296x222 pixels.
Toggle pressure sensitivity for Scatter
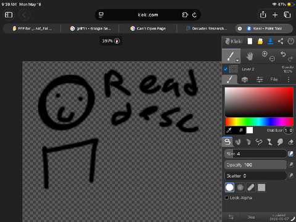point(290,176)
